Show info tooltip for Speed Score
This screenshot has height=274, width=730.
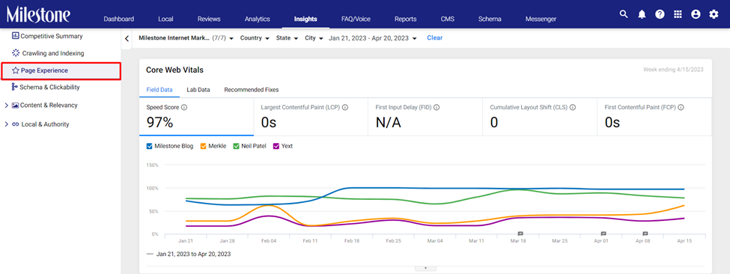[184, 108]
